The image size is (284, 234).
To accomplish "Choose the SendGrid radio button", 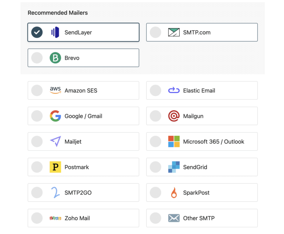I will click(x=156, y=167).
